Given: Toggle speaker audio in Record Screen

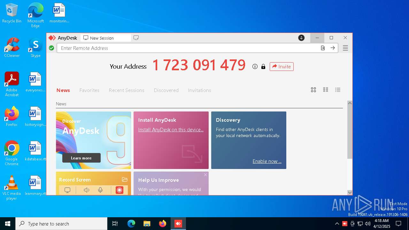Looking at the screenshot, I should [86, 190].
